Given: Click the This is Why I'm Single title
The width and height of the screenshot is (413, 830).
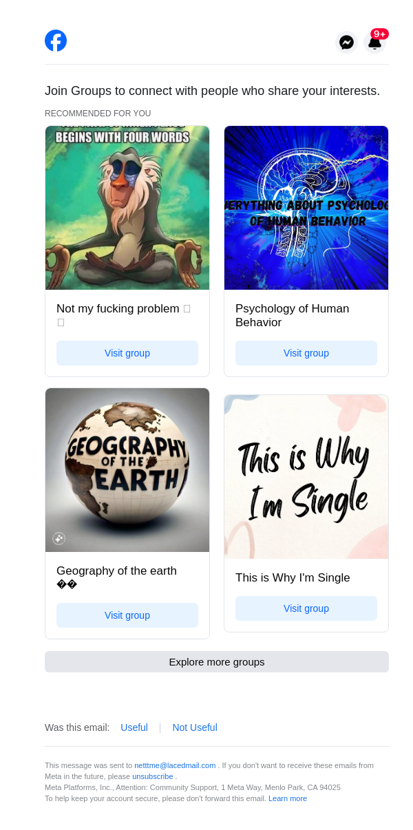Looking at the screenshot, I should (x=293, y=577).
